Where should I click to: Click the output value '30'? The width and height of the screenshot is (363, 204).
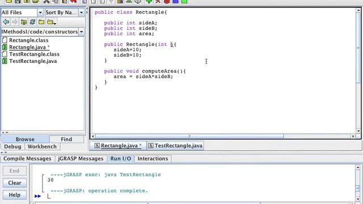[x=50, y=180]
